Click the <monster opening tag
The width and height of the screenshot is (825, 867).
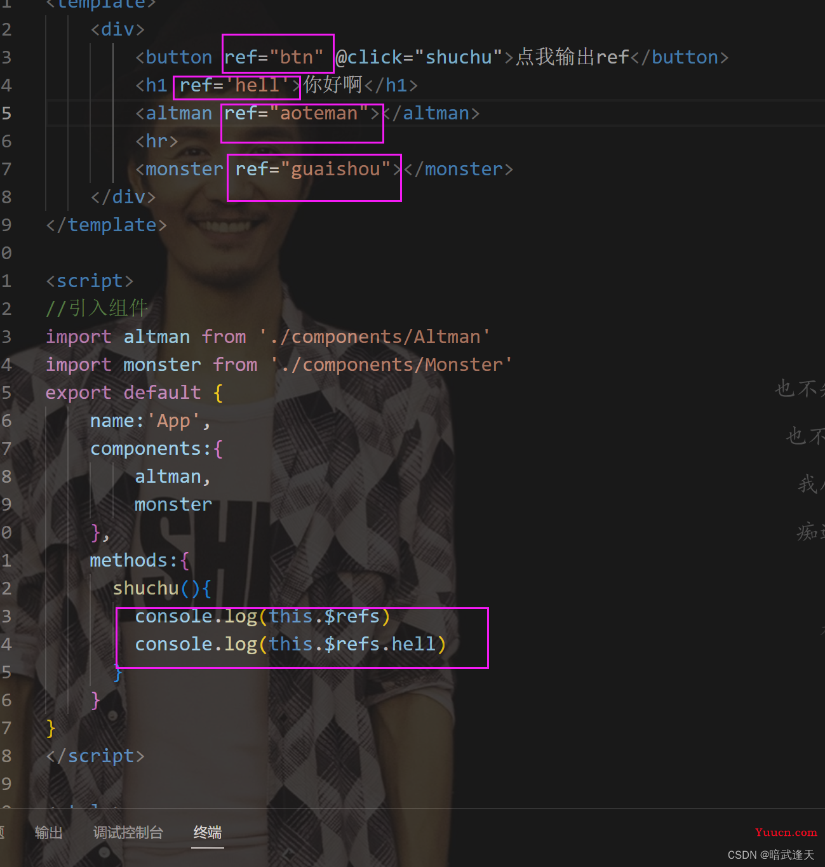click(179, 169)
